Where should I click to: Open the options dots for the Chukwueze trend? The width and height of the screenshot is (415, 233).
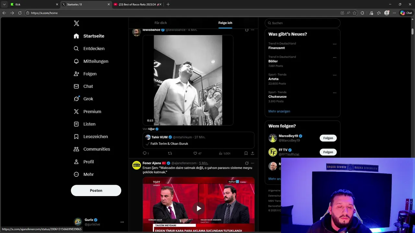pos(335,93)
